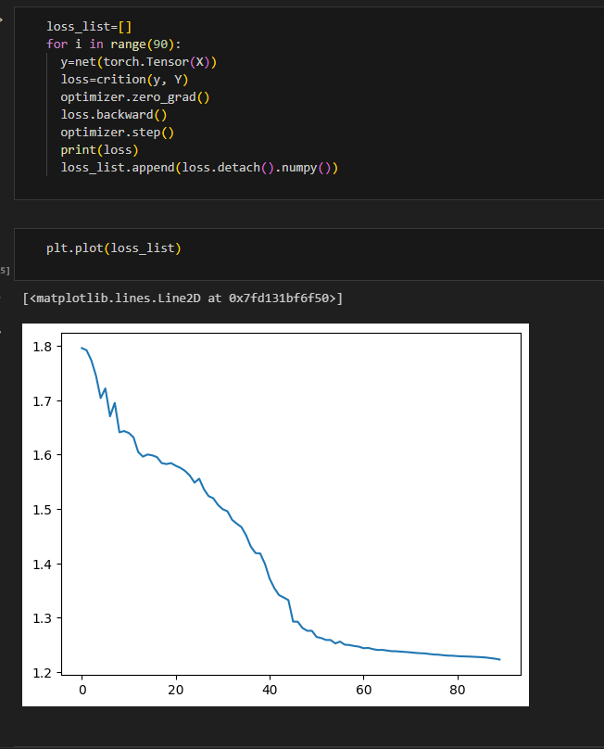
Task: Click the number 90 inside range()
Action: (x=160, y=44)
